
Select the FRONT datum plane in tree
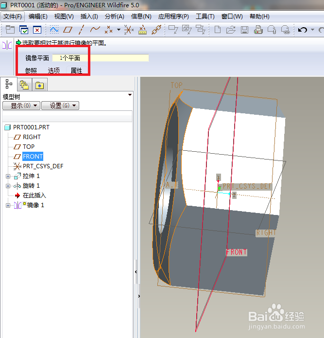[x=33, y=156]
